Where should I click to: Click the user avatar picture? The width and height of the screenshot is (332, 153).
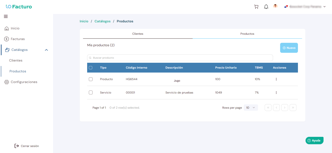tap(275, 6)
